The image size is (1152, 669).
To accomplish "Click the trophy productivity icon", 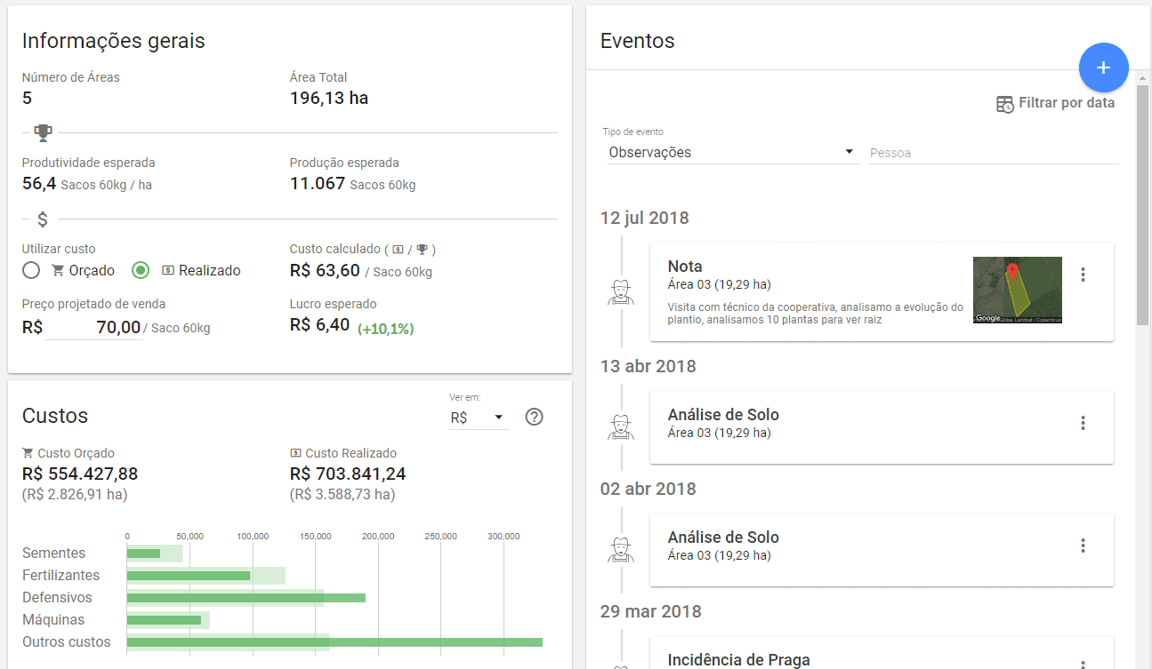I will click(42, 131).
